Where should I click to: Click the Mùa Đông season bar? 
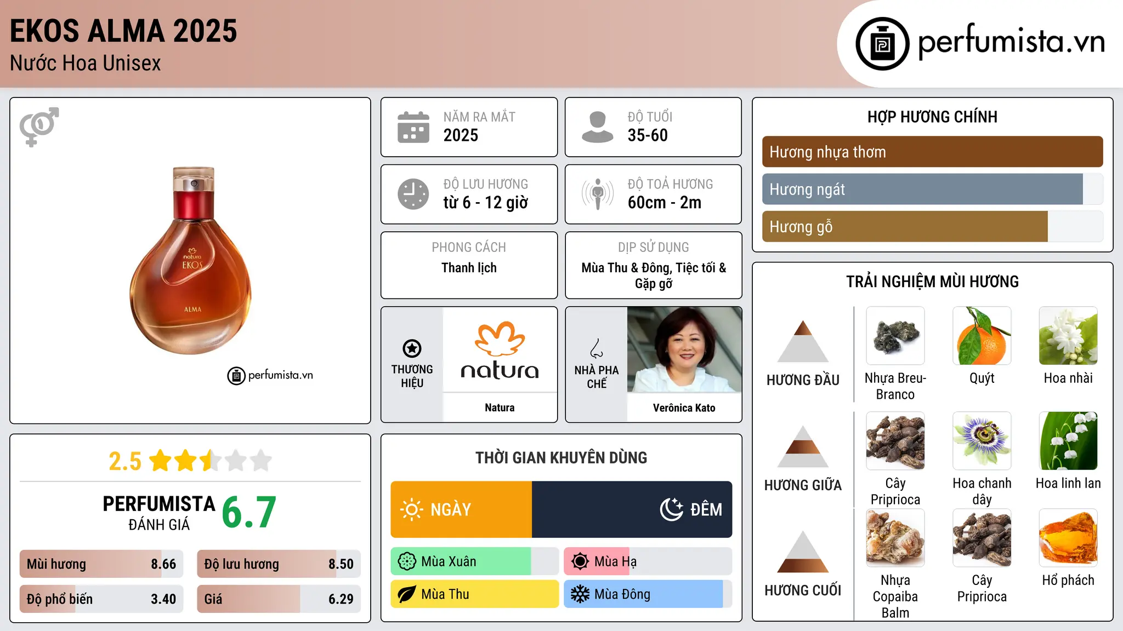[648, 594]
